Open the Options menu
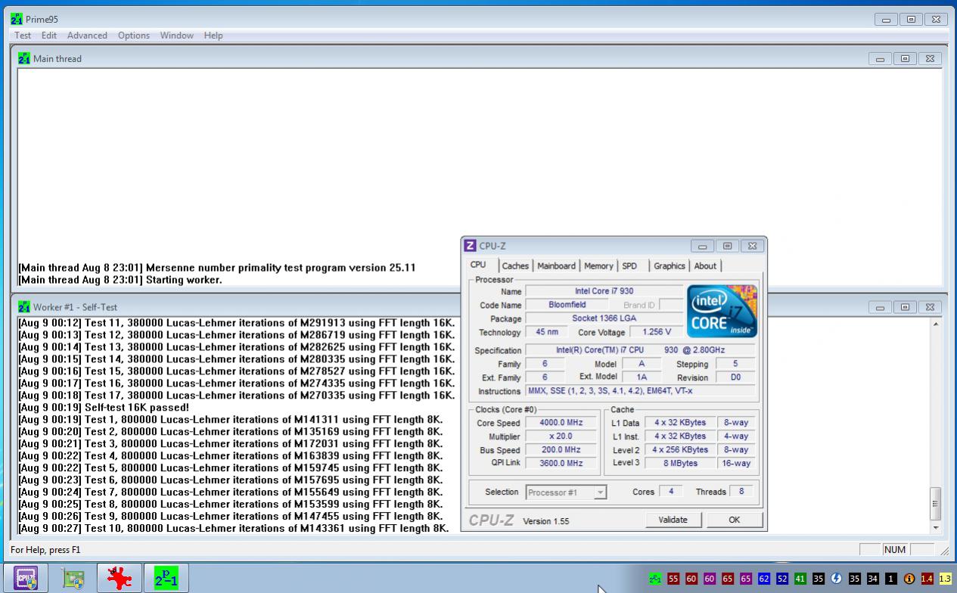 point(134,36)
